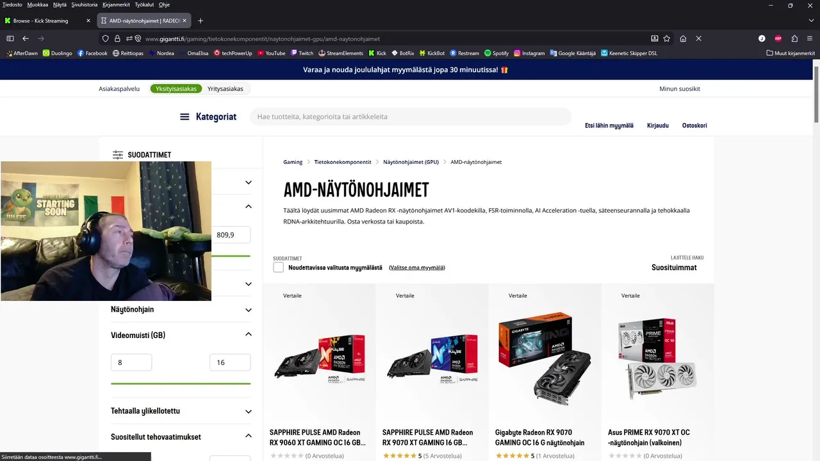Screen dimensions: 820x461
Task: Open the Suosituimmat sort order dropdown
Action: pyautogui.click(x=674, y=268)
